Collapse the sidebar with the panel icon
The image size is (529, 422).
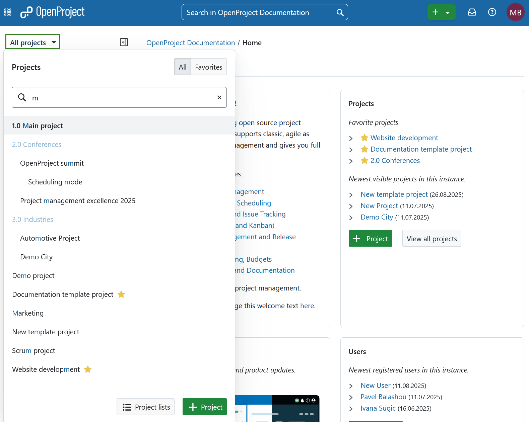tap(124, 42)
